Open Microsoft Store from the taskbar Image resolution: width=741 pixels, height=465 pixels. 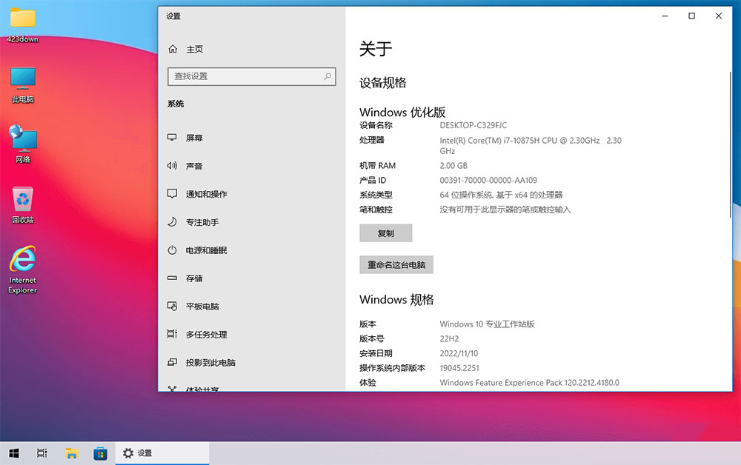(101, 453)
